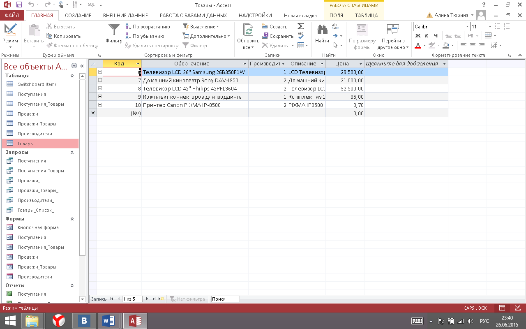Toggle underline Ч formatting
This screenshot has width=526, height=329.
tap(436, 36)
